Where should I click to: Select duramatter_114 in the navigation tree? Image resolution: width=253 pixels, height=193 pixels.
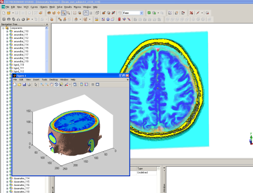point(21,178)
